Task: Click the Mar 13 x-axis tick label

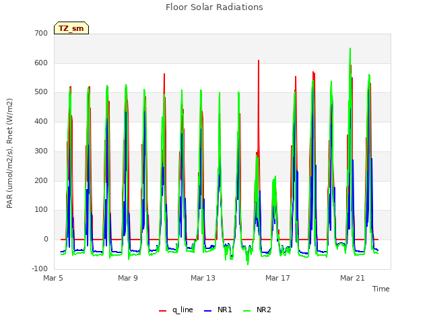Action: click(203, 278)
